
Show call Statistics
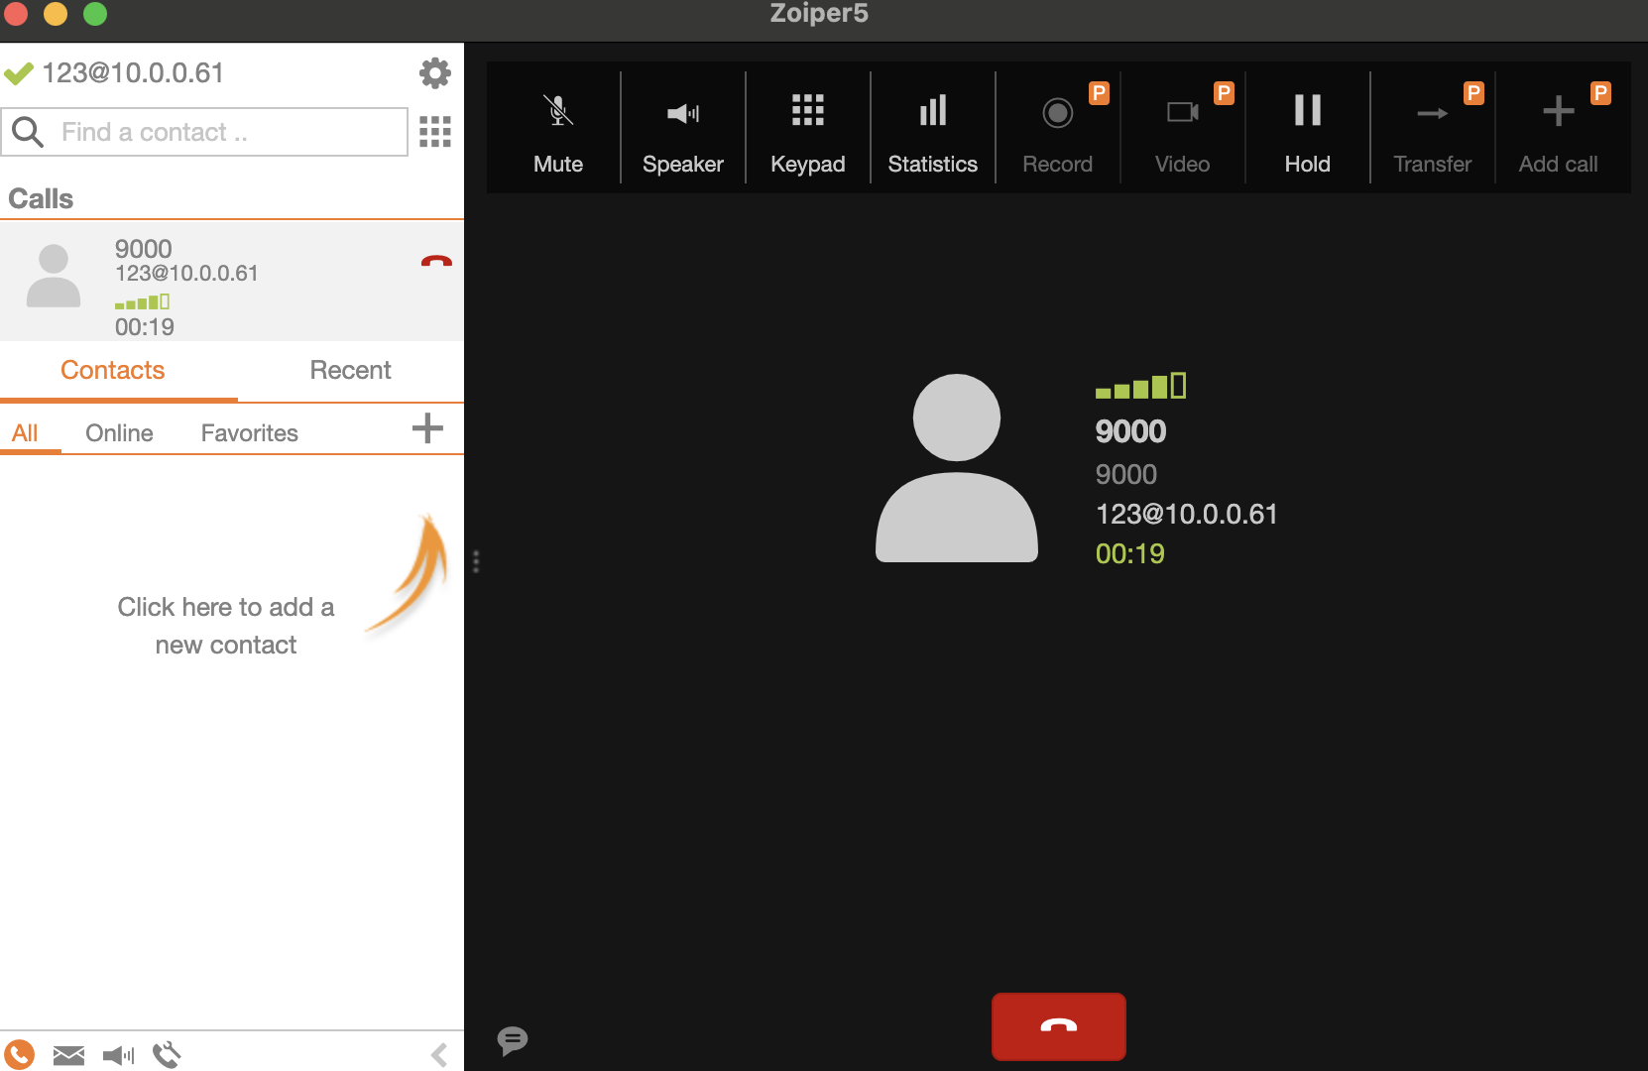tap(932, 129)
